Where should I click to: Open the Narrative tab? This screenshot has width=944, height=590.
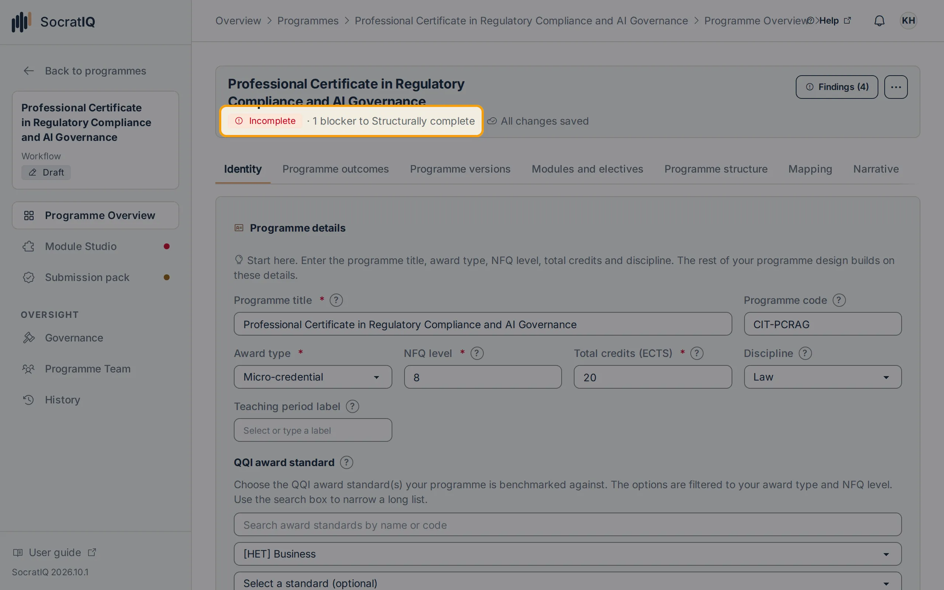tap(876, 169)
